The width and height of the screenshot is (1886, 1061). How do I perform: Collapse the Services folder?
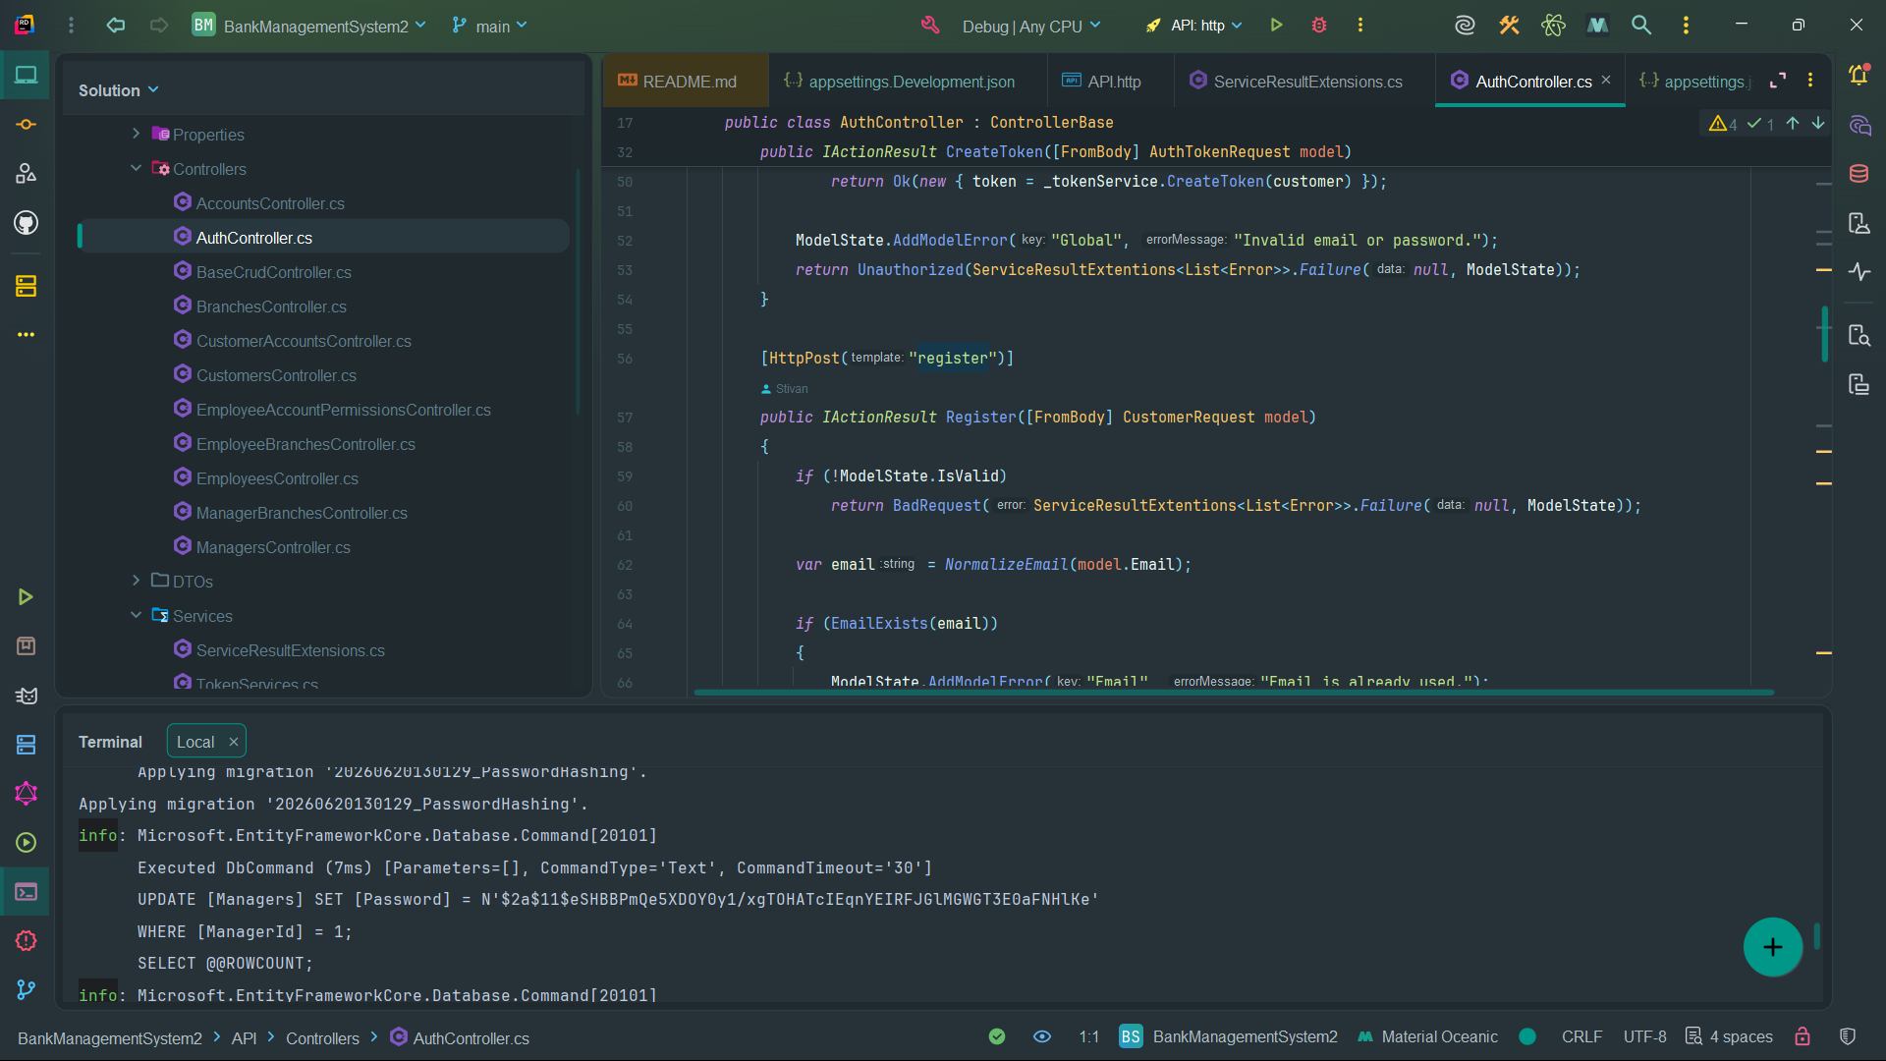click(137, 615)
